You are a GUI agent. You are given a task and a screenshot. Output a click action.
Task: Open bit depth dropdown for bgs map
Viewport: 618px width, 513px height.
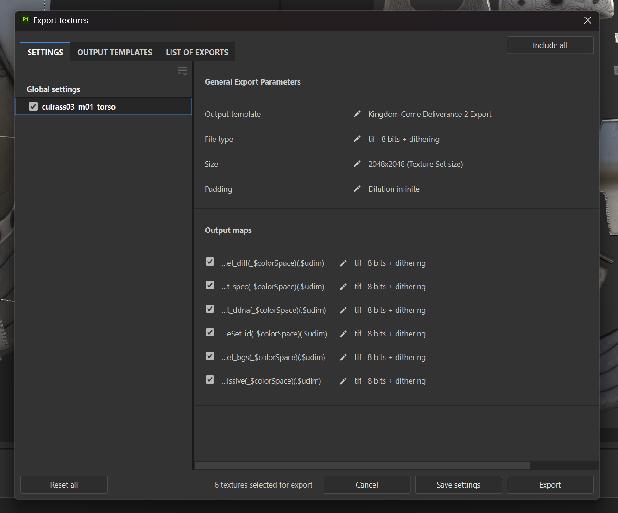point(397,357)
